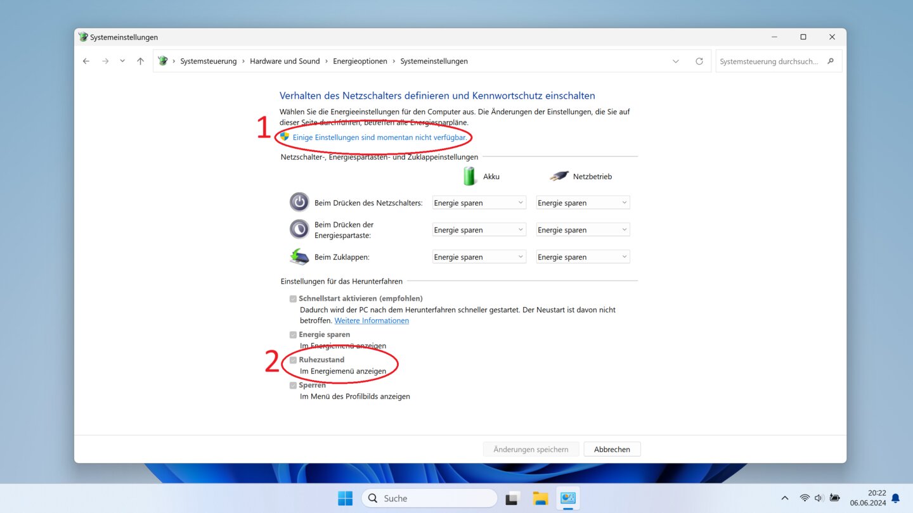Show hidden system tray icons
This screenshot has height=513, width=913.
(785, 498)
